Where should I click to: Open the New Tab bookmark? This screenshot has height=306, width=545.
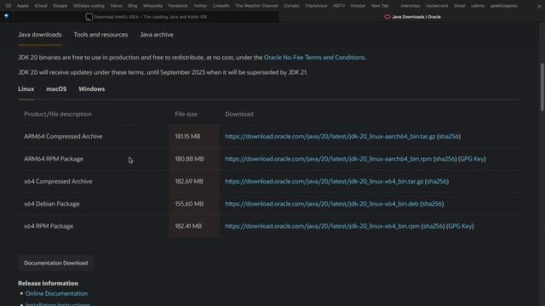(x=380, y=6)
